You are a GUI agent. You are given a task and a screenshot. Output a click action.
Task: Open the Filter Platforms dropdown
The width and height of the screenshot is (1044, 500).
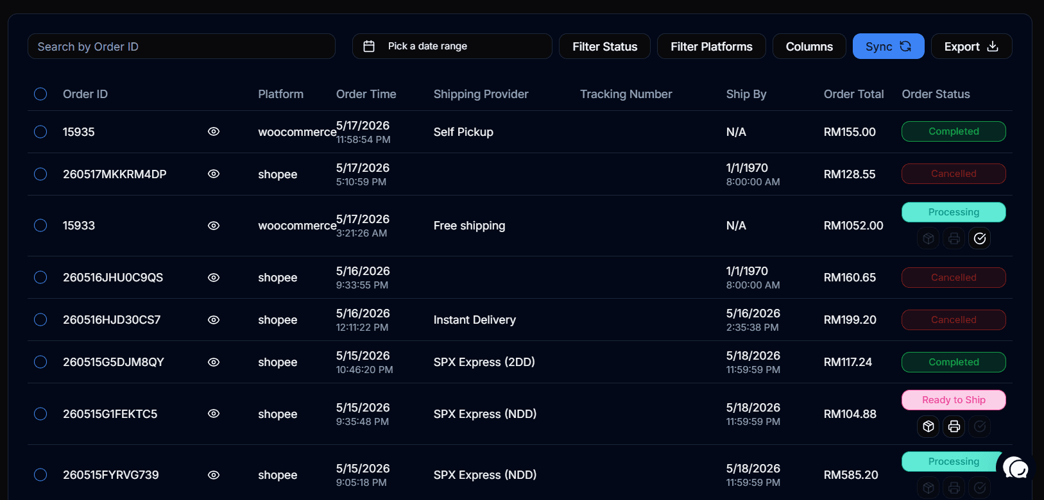(711, 46)
